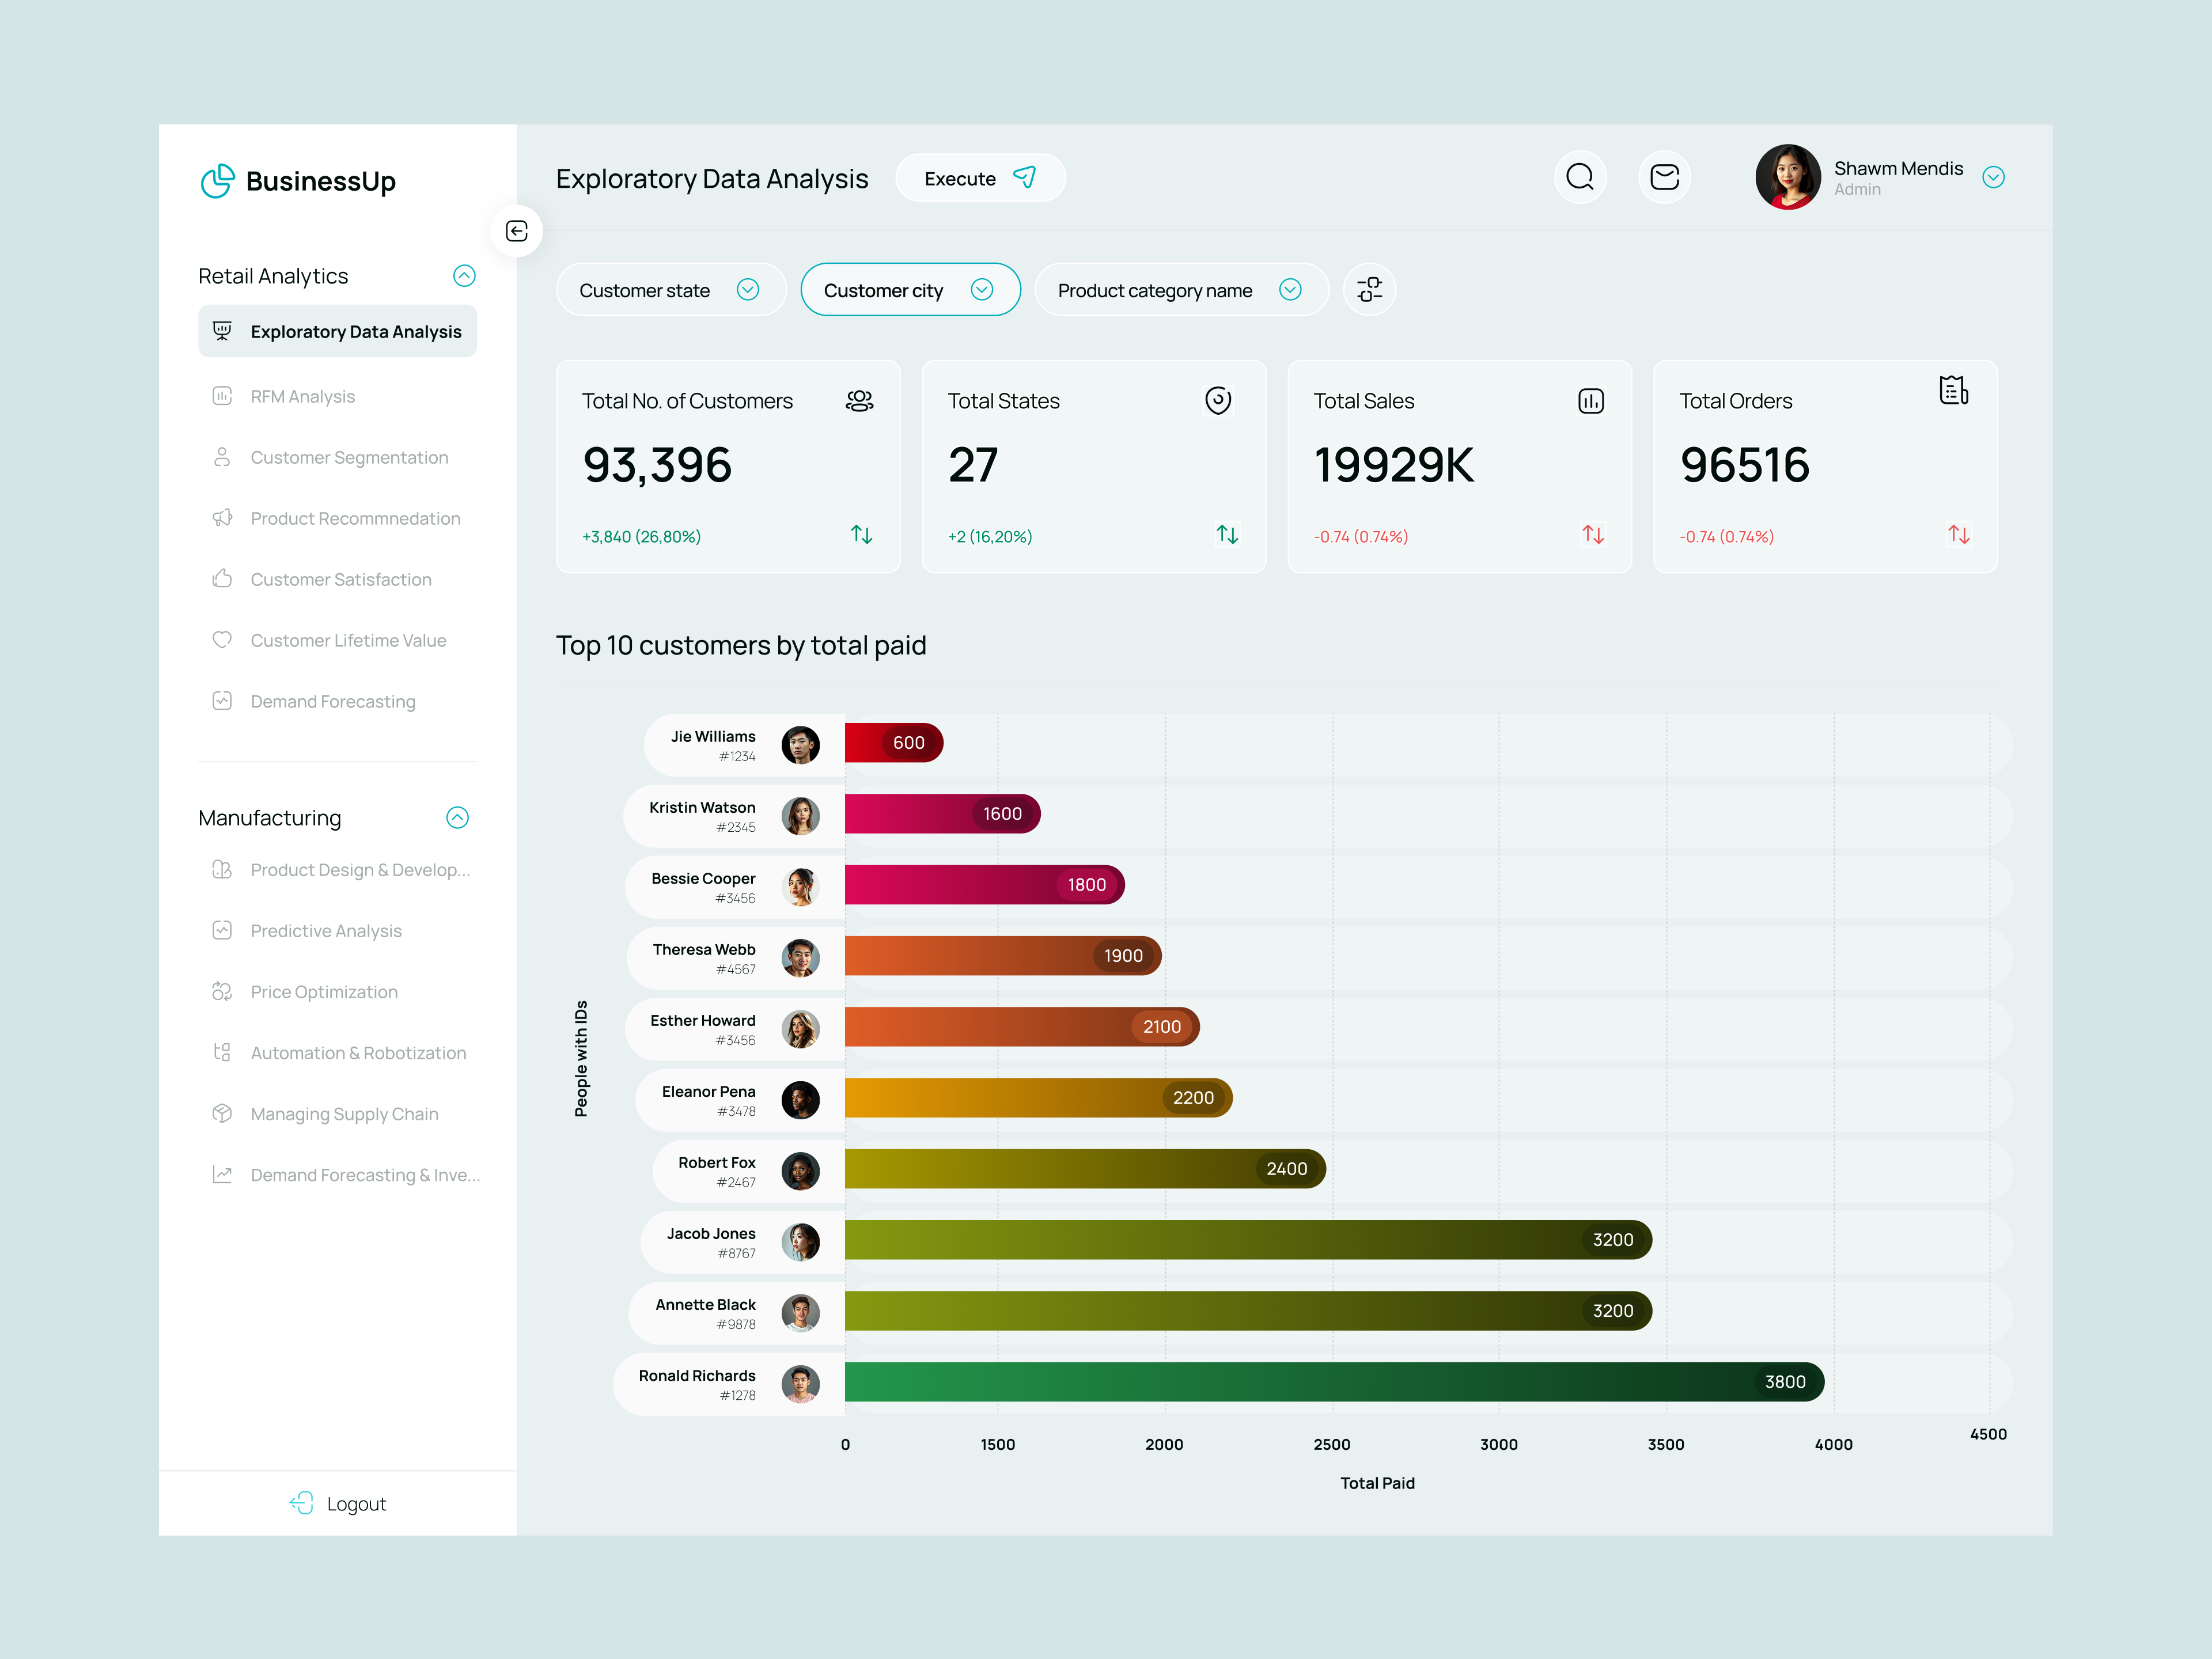Screen dimensions: 2212x1659
Task: Collapse the Retail Analytics section
Action: (x=464, y=276)
